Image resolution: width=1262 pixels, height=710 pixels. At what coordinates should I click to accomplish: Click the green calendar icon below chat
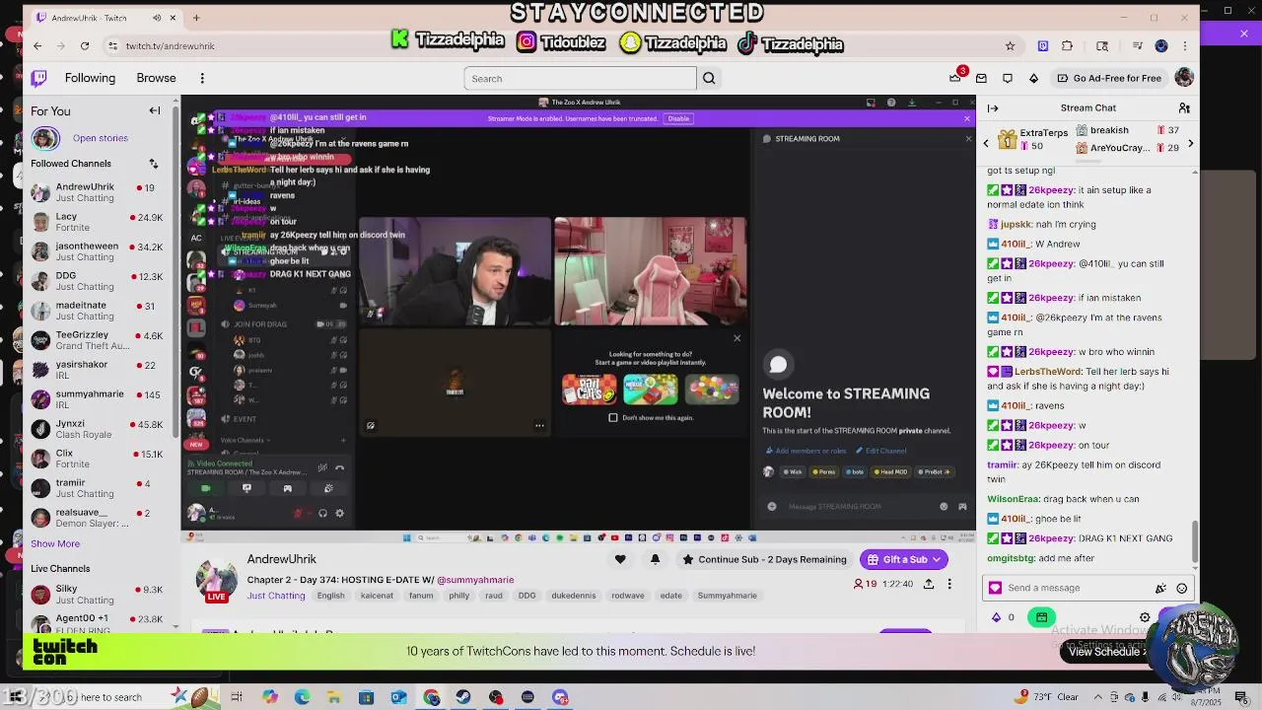(x=1042, y=617)
